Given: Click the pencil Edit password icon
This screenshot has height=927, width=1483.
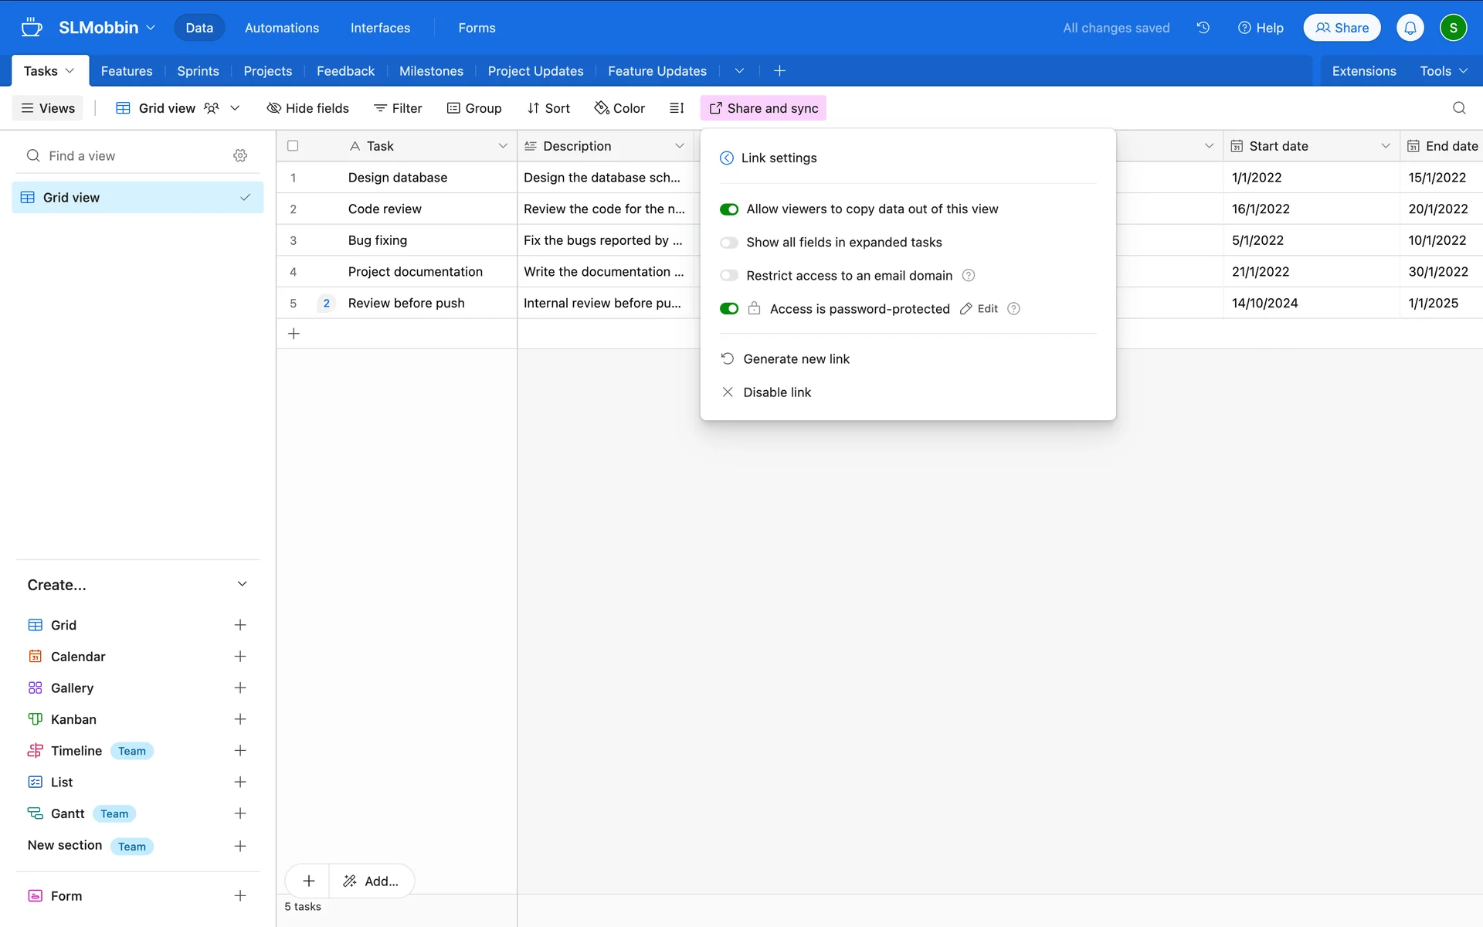Looking at the screenshot, I should [x=966, y=308].
